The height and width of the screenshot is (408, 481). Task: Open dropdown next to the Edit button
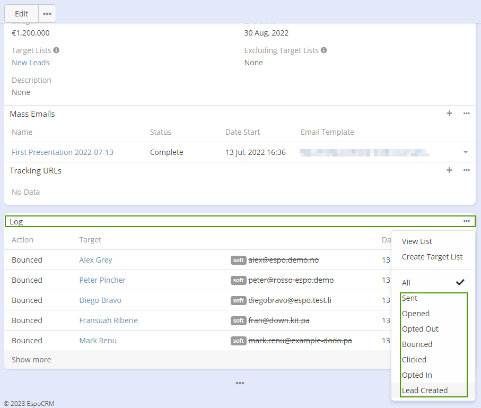(47, 14)
